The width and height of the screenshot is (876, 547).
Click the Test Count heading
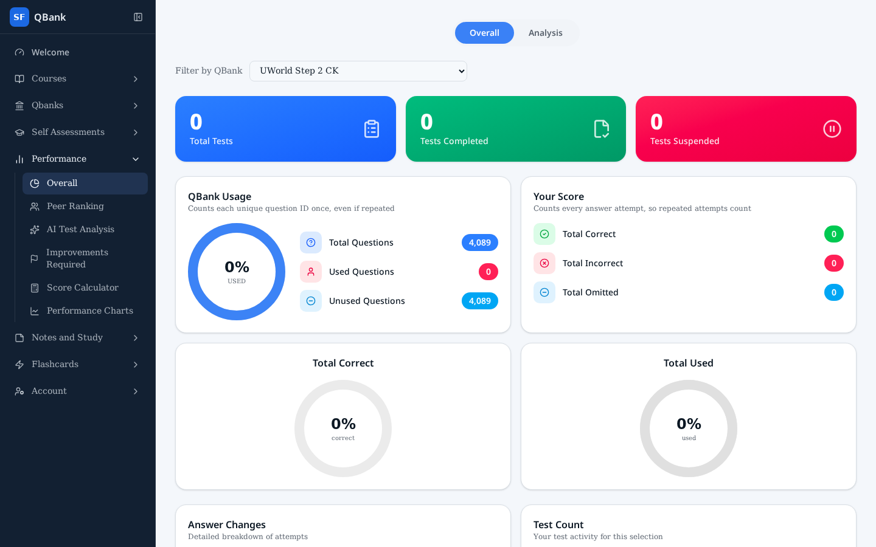click(558, 525)
